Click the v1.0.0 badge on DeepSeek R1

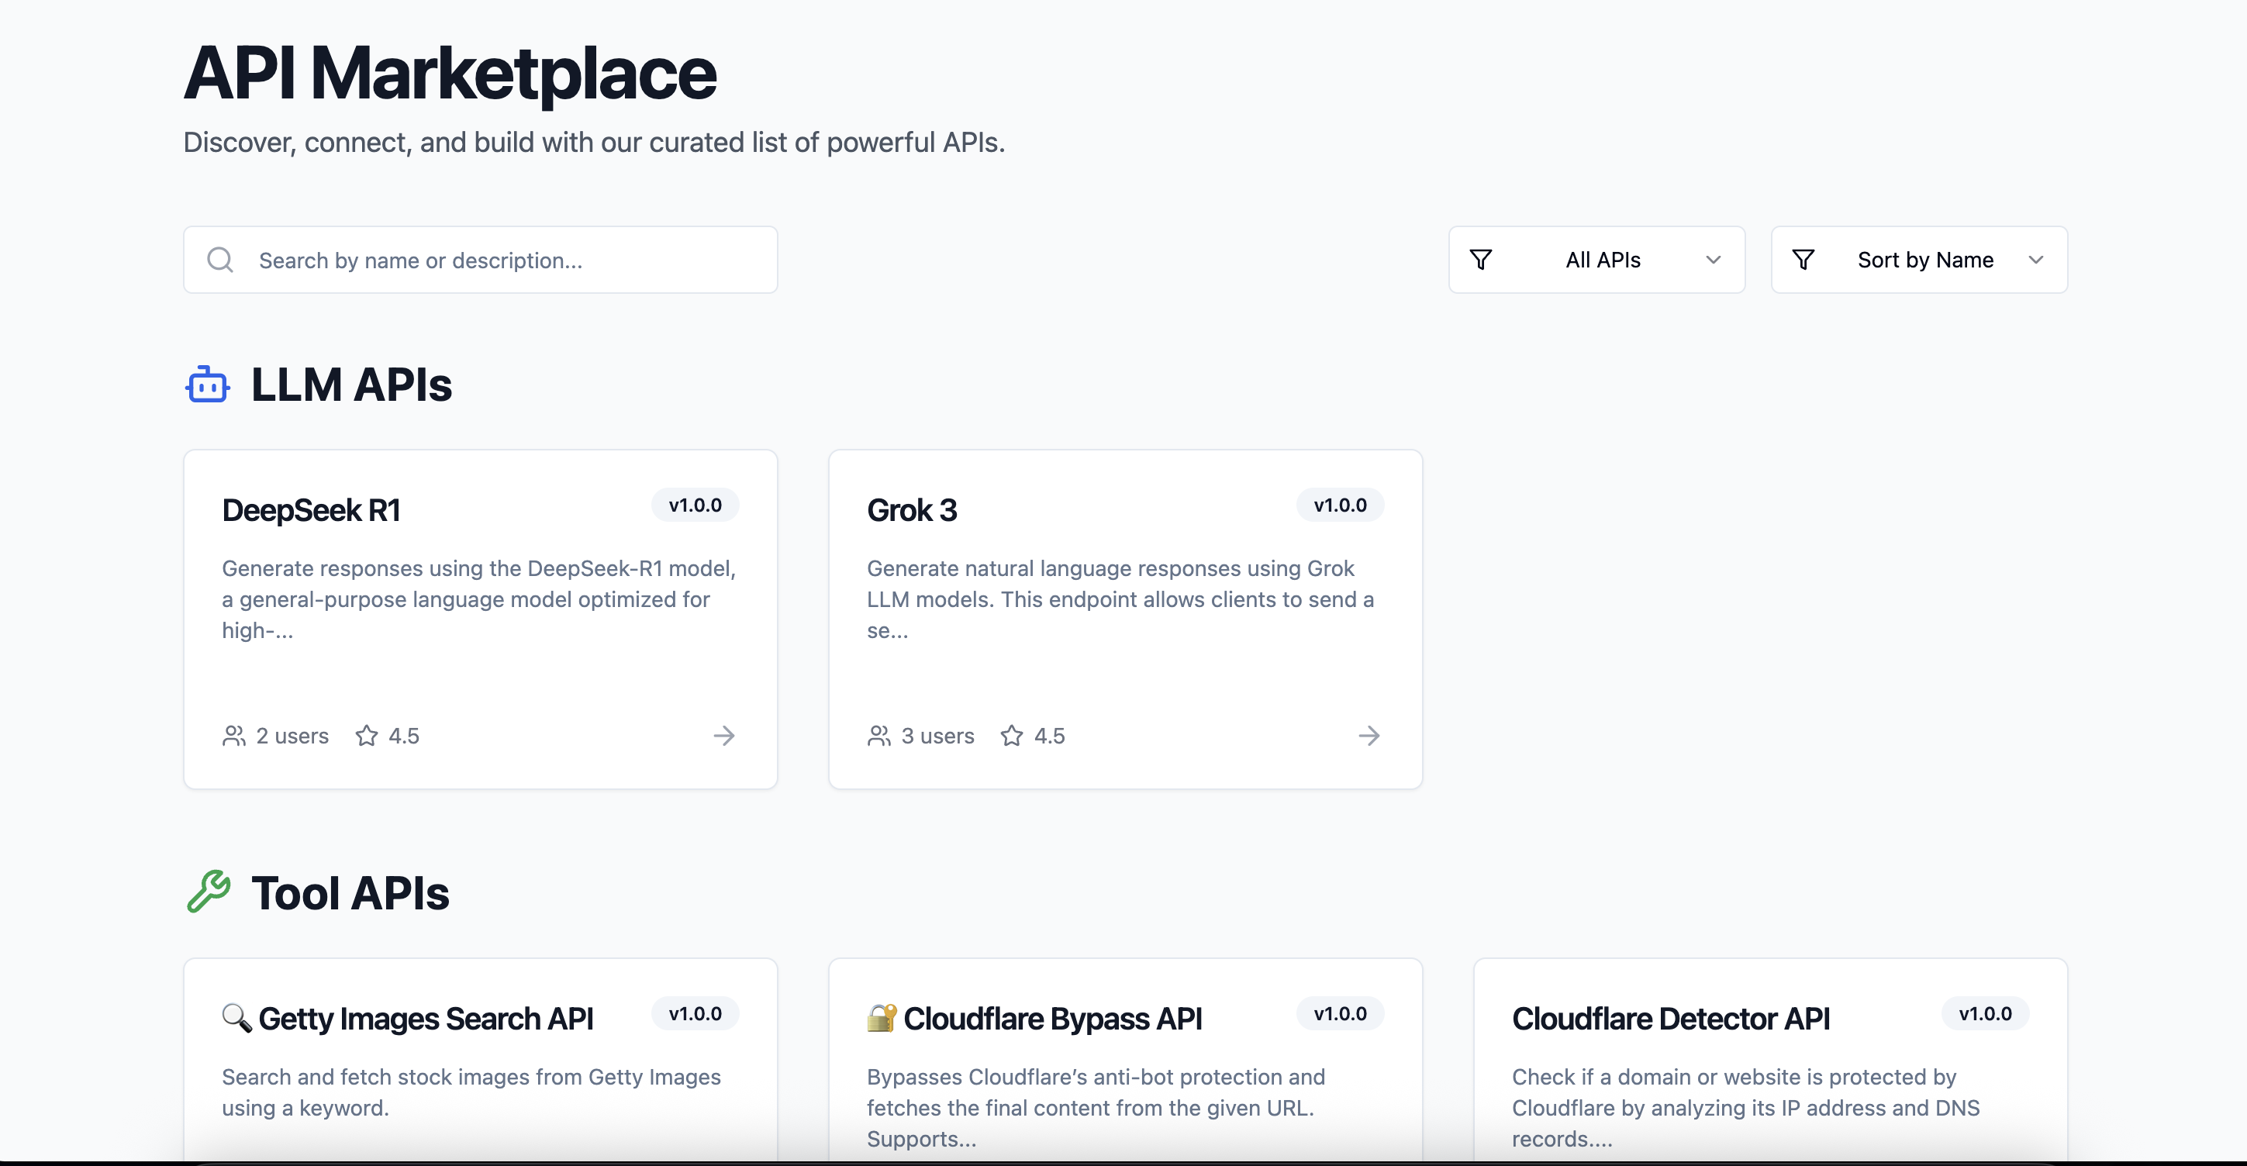695,505
